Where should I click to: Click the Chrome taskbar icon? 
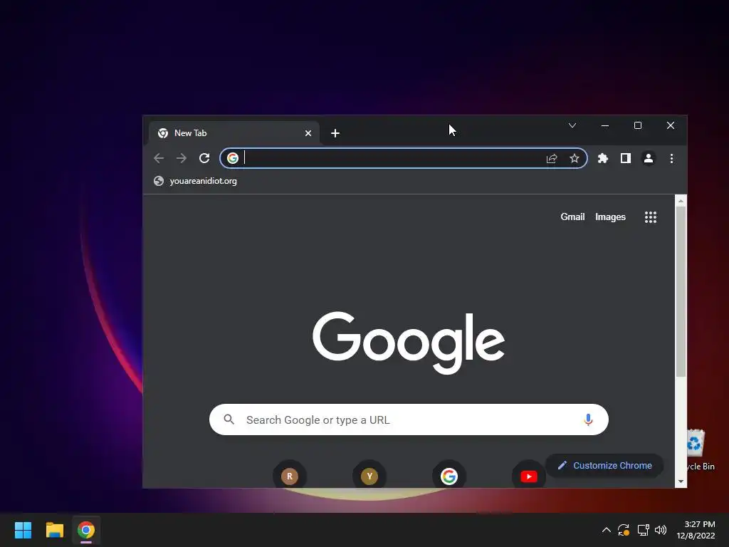(x=86, y=530)
